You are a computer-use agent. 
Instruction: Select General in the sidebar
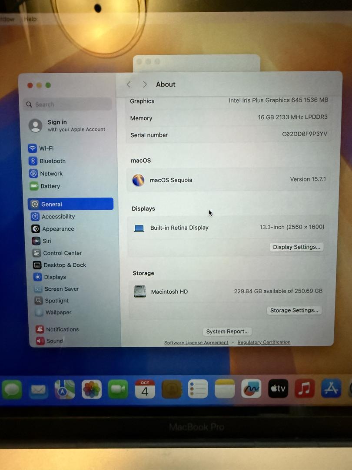tap(71, 204)
